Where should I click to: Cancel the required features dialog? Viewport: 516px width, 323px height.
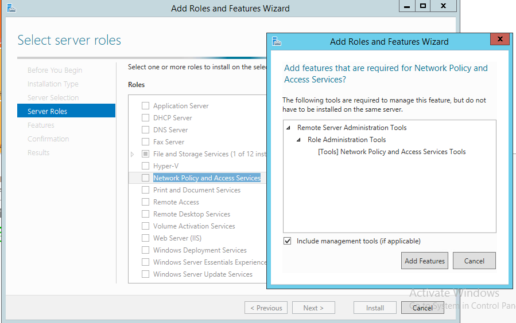(474, 261)
